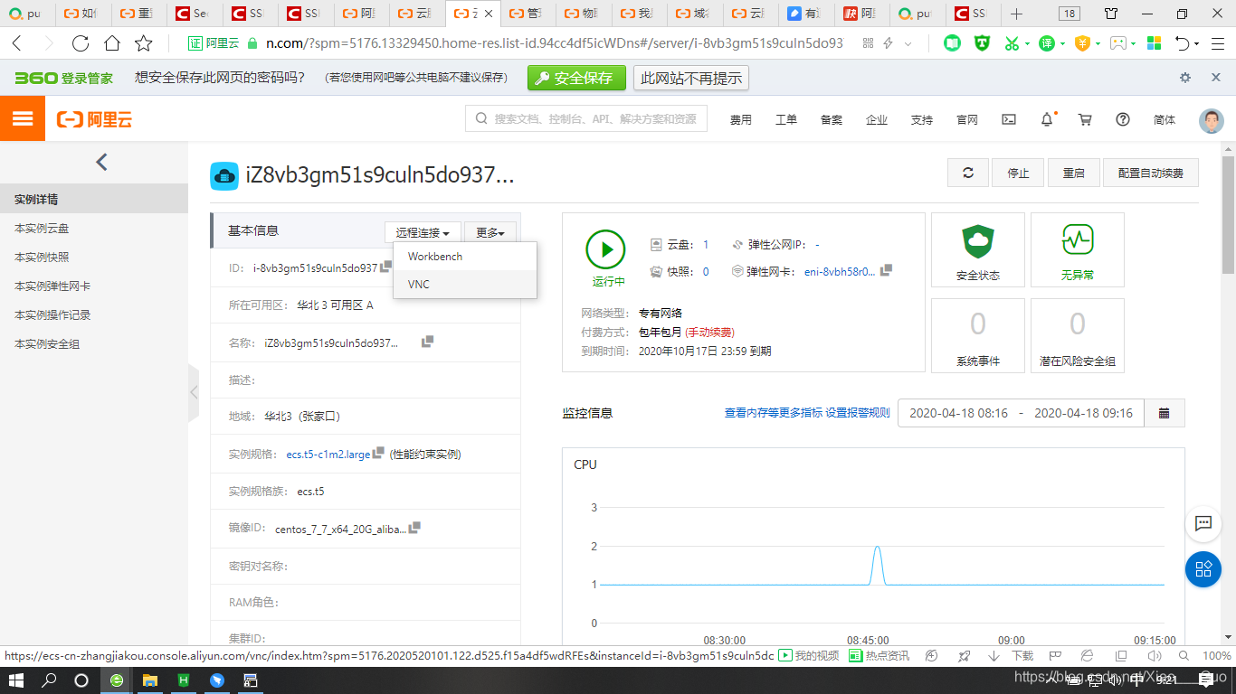Open ecs.t5-c1m2.large instance type link

point(328,455)
